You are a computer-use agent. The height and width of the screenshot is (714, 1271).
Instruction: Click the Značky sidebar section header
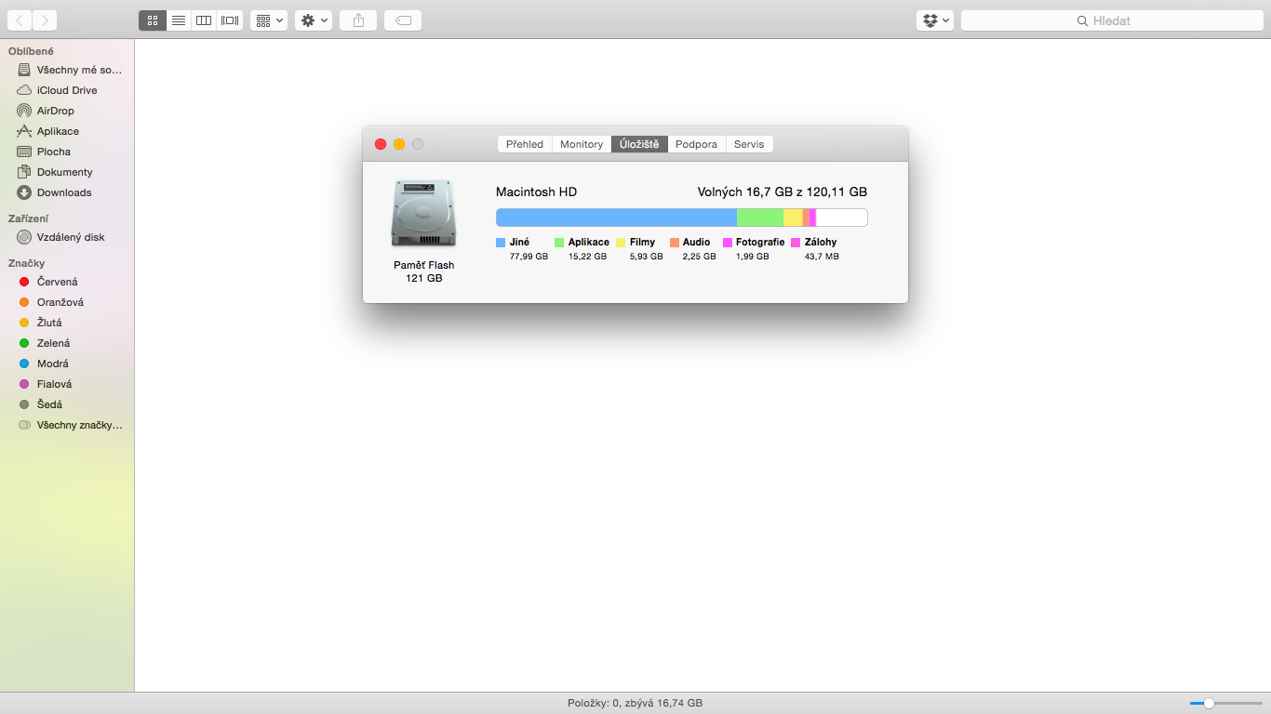26,263
